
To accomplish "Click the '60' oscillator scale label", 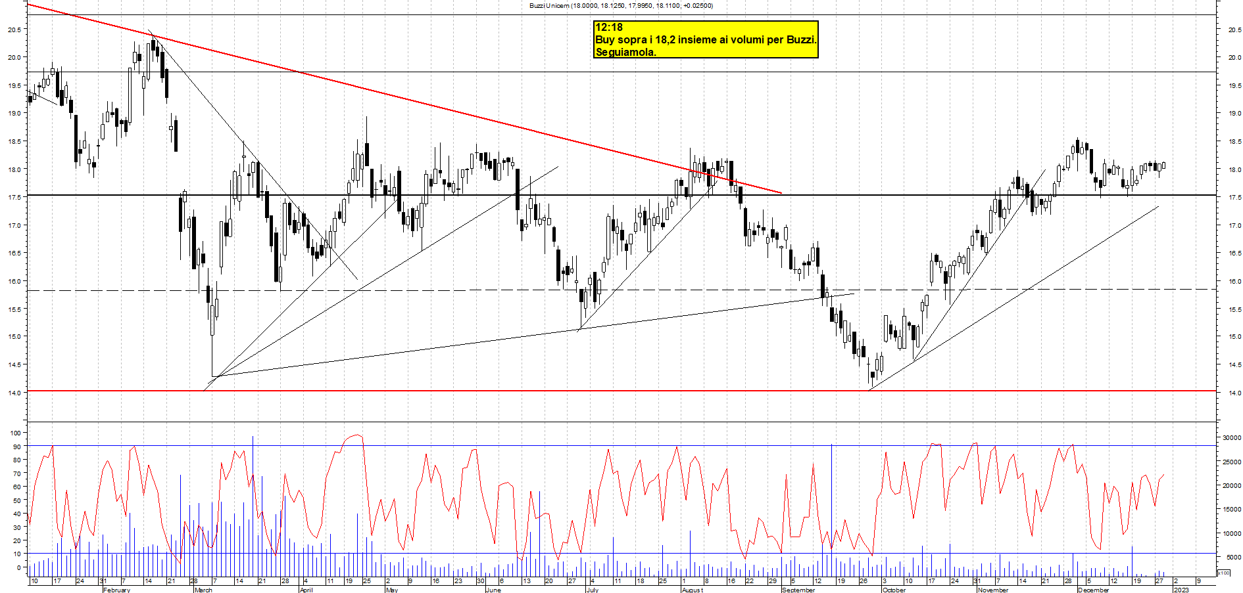I will point(17,487).
